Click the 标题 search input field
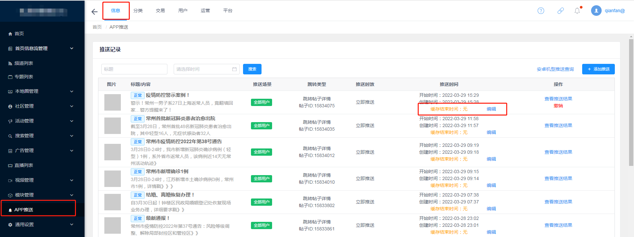634x237 pixels. pos(134,69)
